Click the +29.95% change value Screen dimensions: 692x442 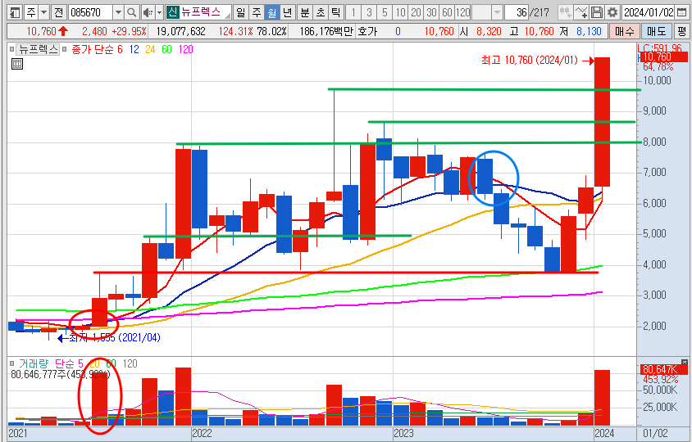click(129, 31)
